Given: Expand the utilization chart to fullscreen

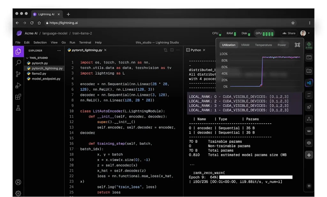Looking at the screenshot, I should click(297, 45).
